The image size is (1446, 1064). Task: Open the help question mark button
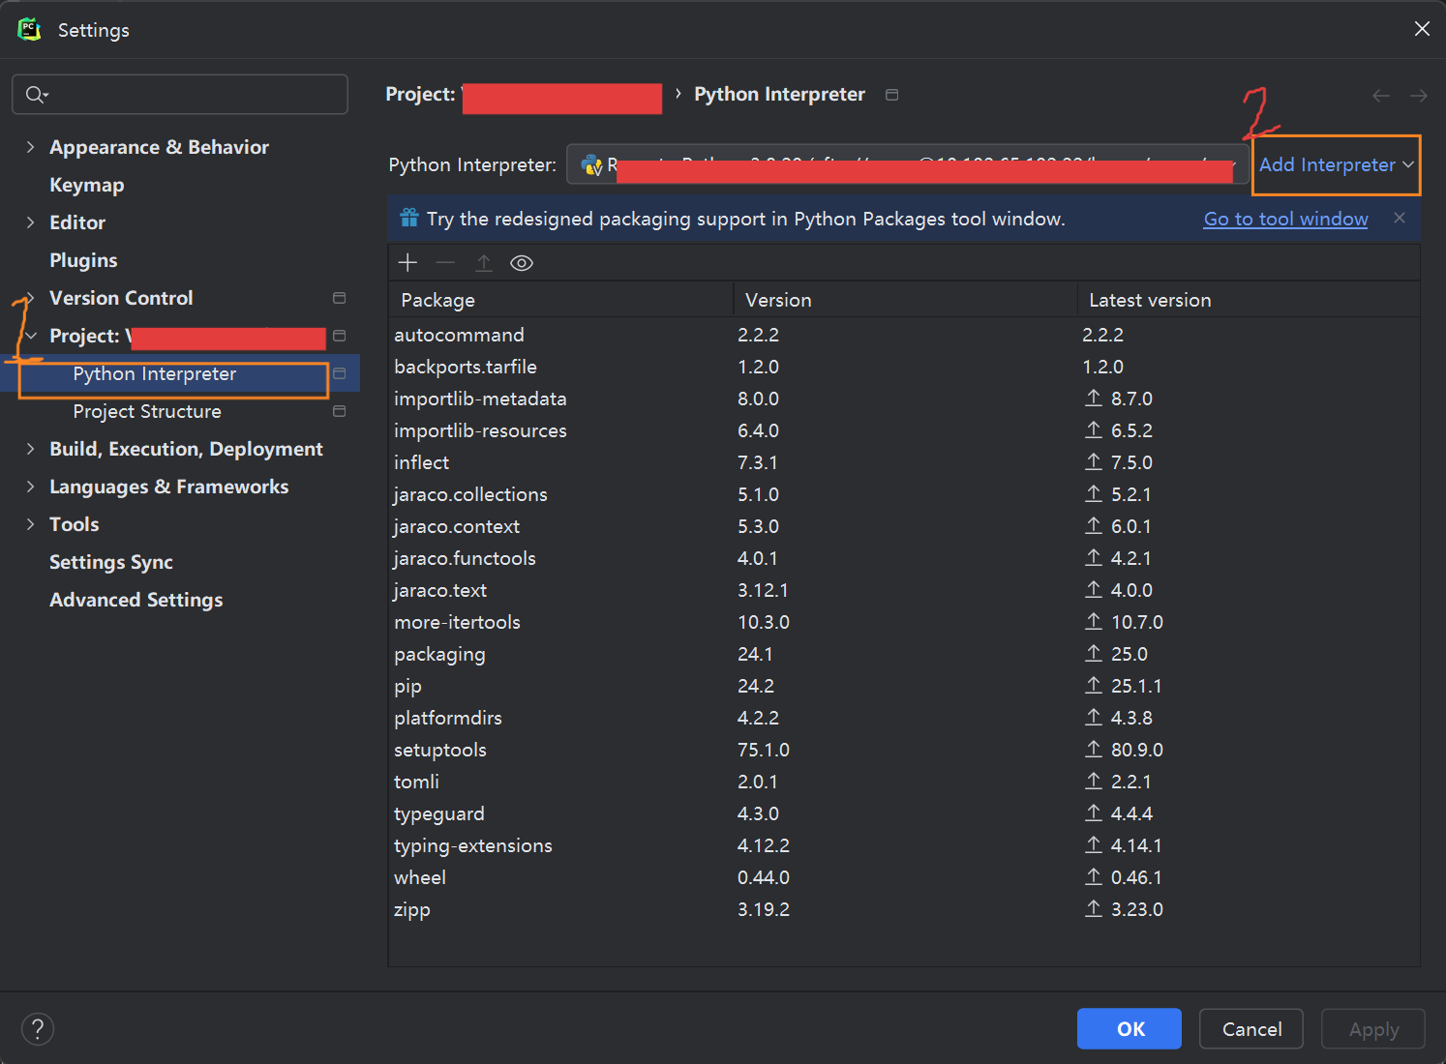(x=38, y=1029)
